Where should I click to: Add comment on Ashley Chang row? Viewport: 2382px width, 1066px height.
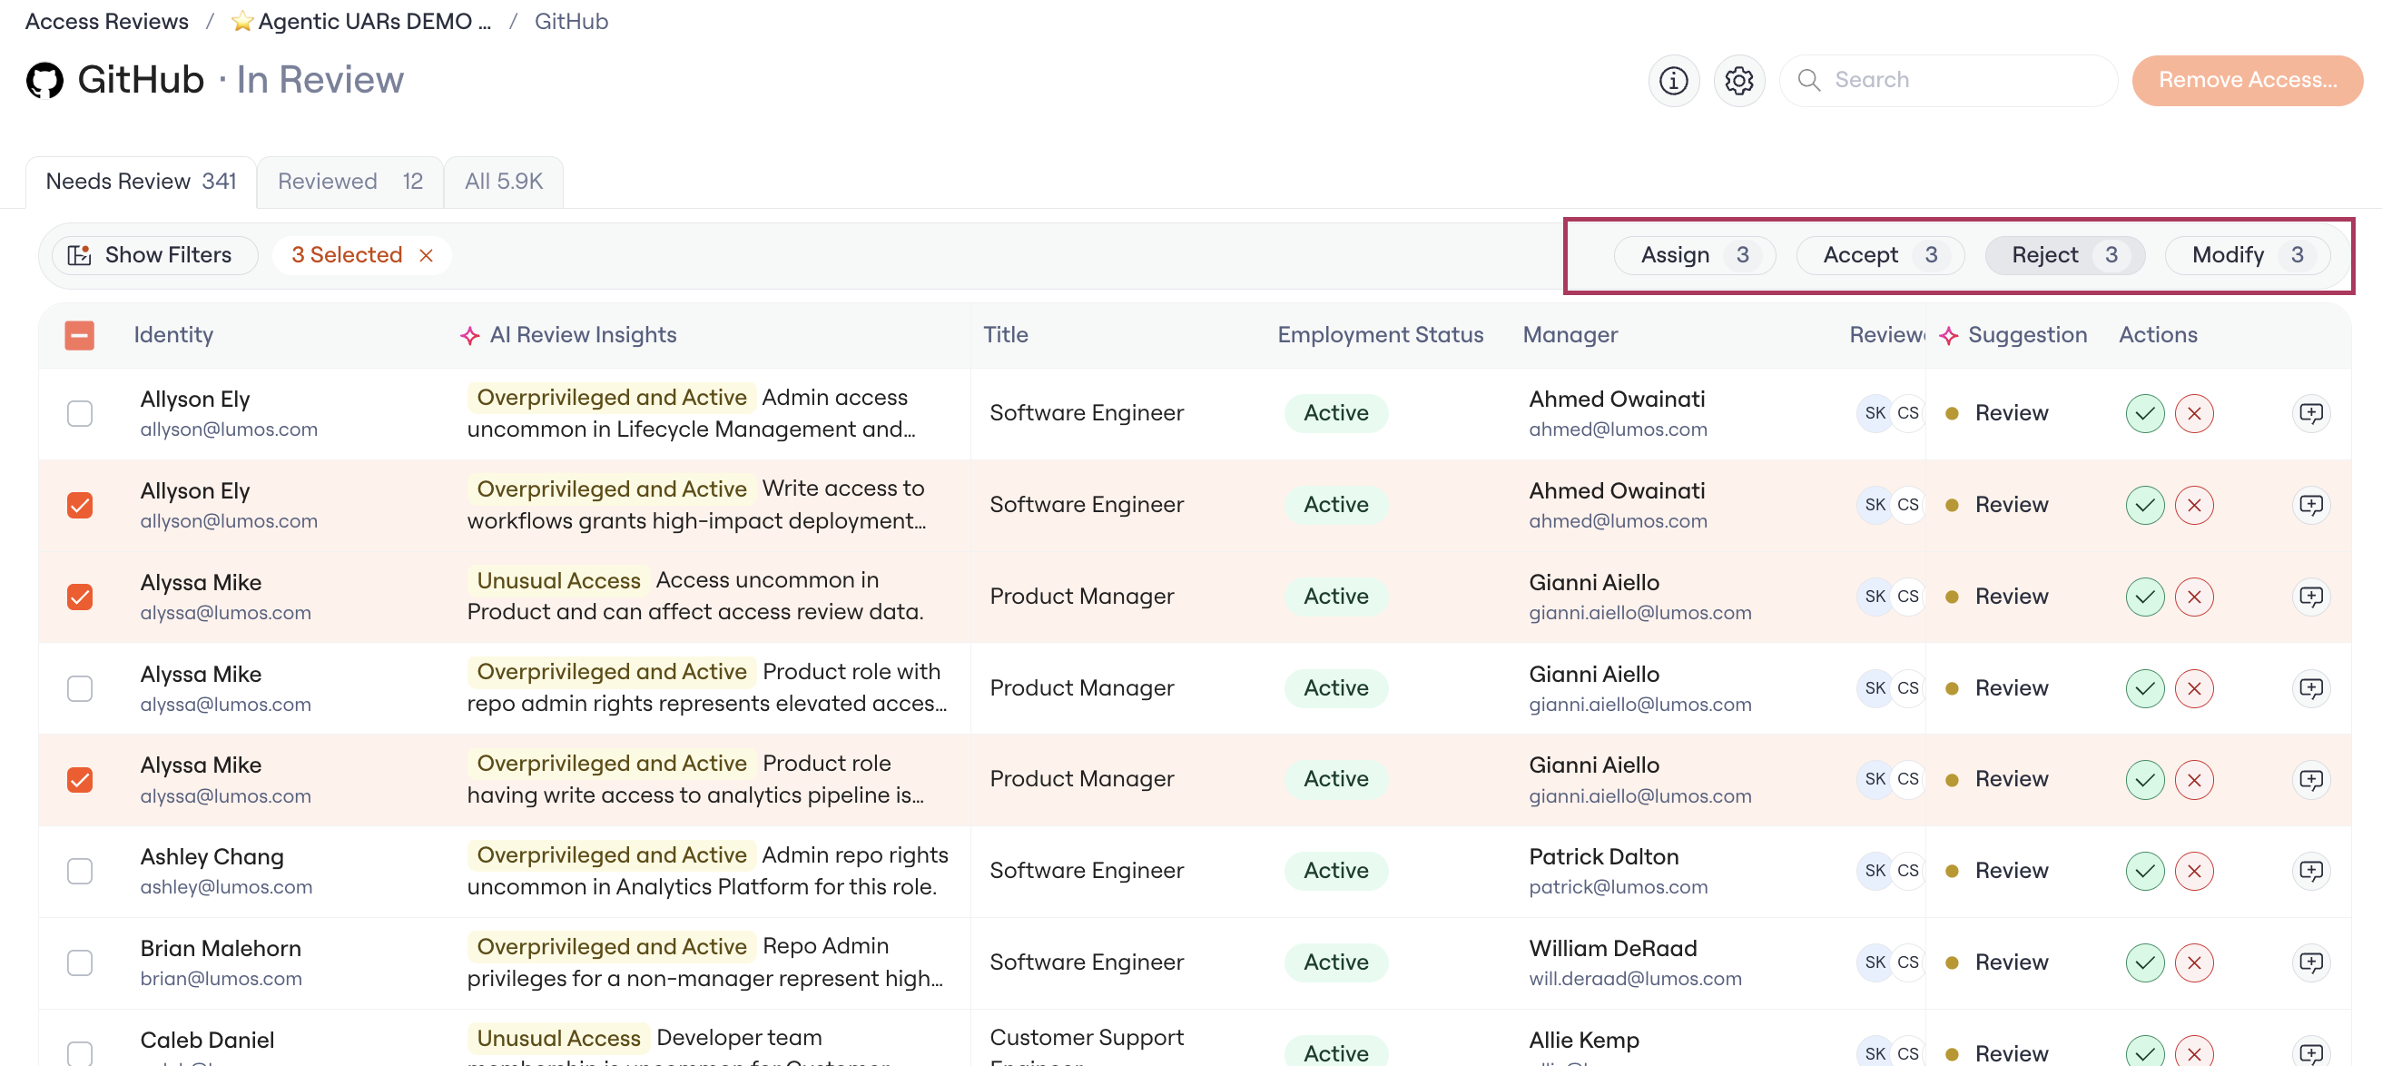pyautogui.click(x=2310, y=871)
